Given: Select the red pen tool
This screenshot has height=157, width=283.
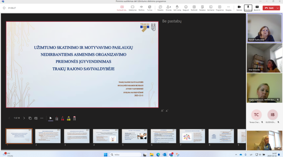Looking at the screenshot, I should pyautogui.click(x=63, y=119).
